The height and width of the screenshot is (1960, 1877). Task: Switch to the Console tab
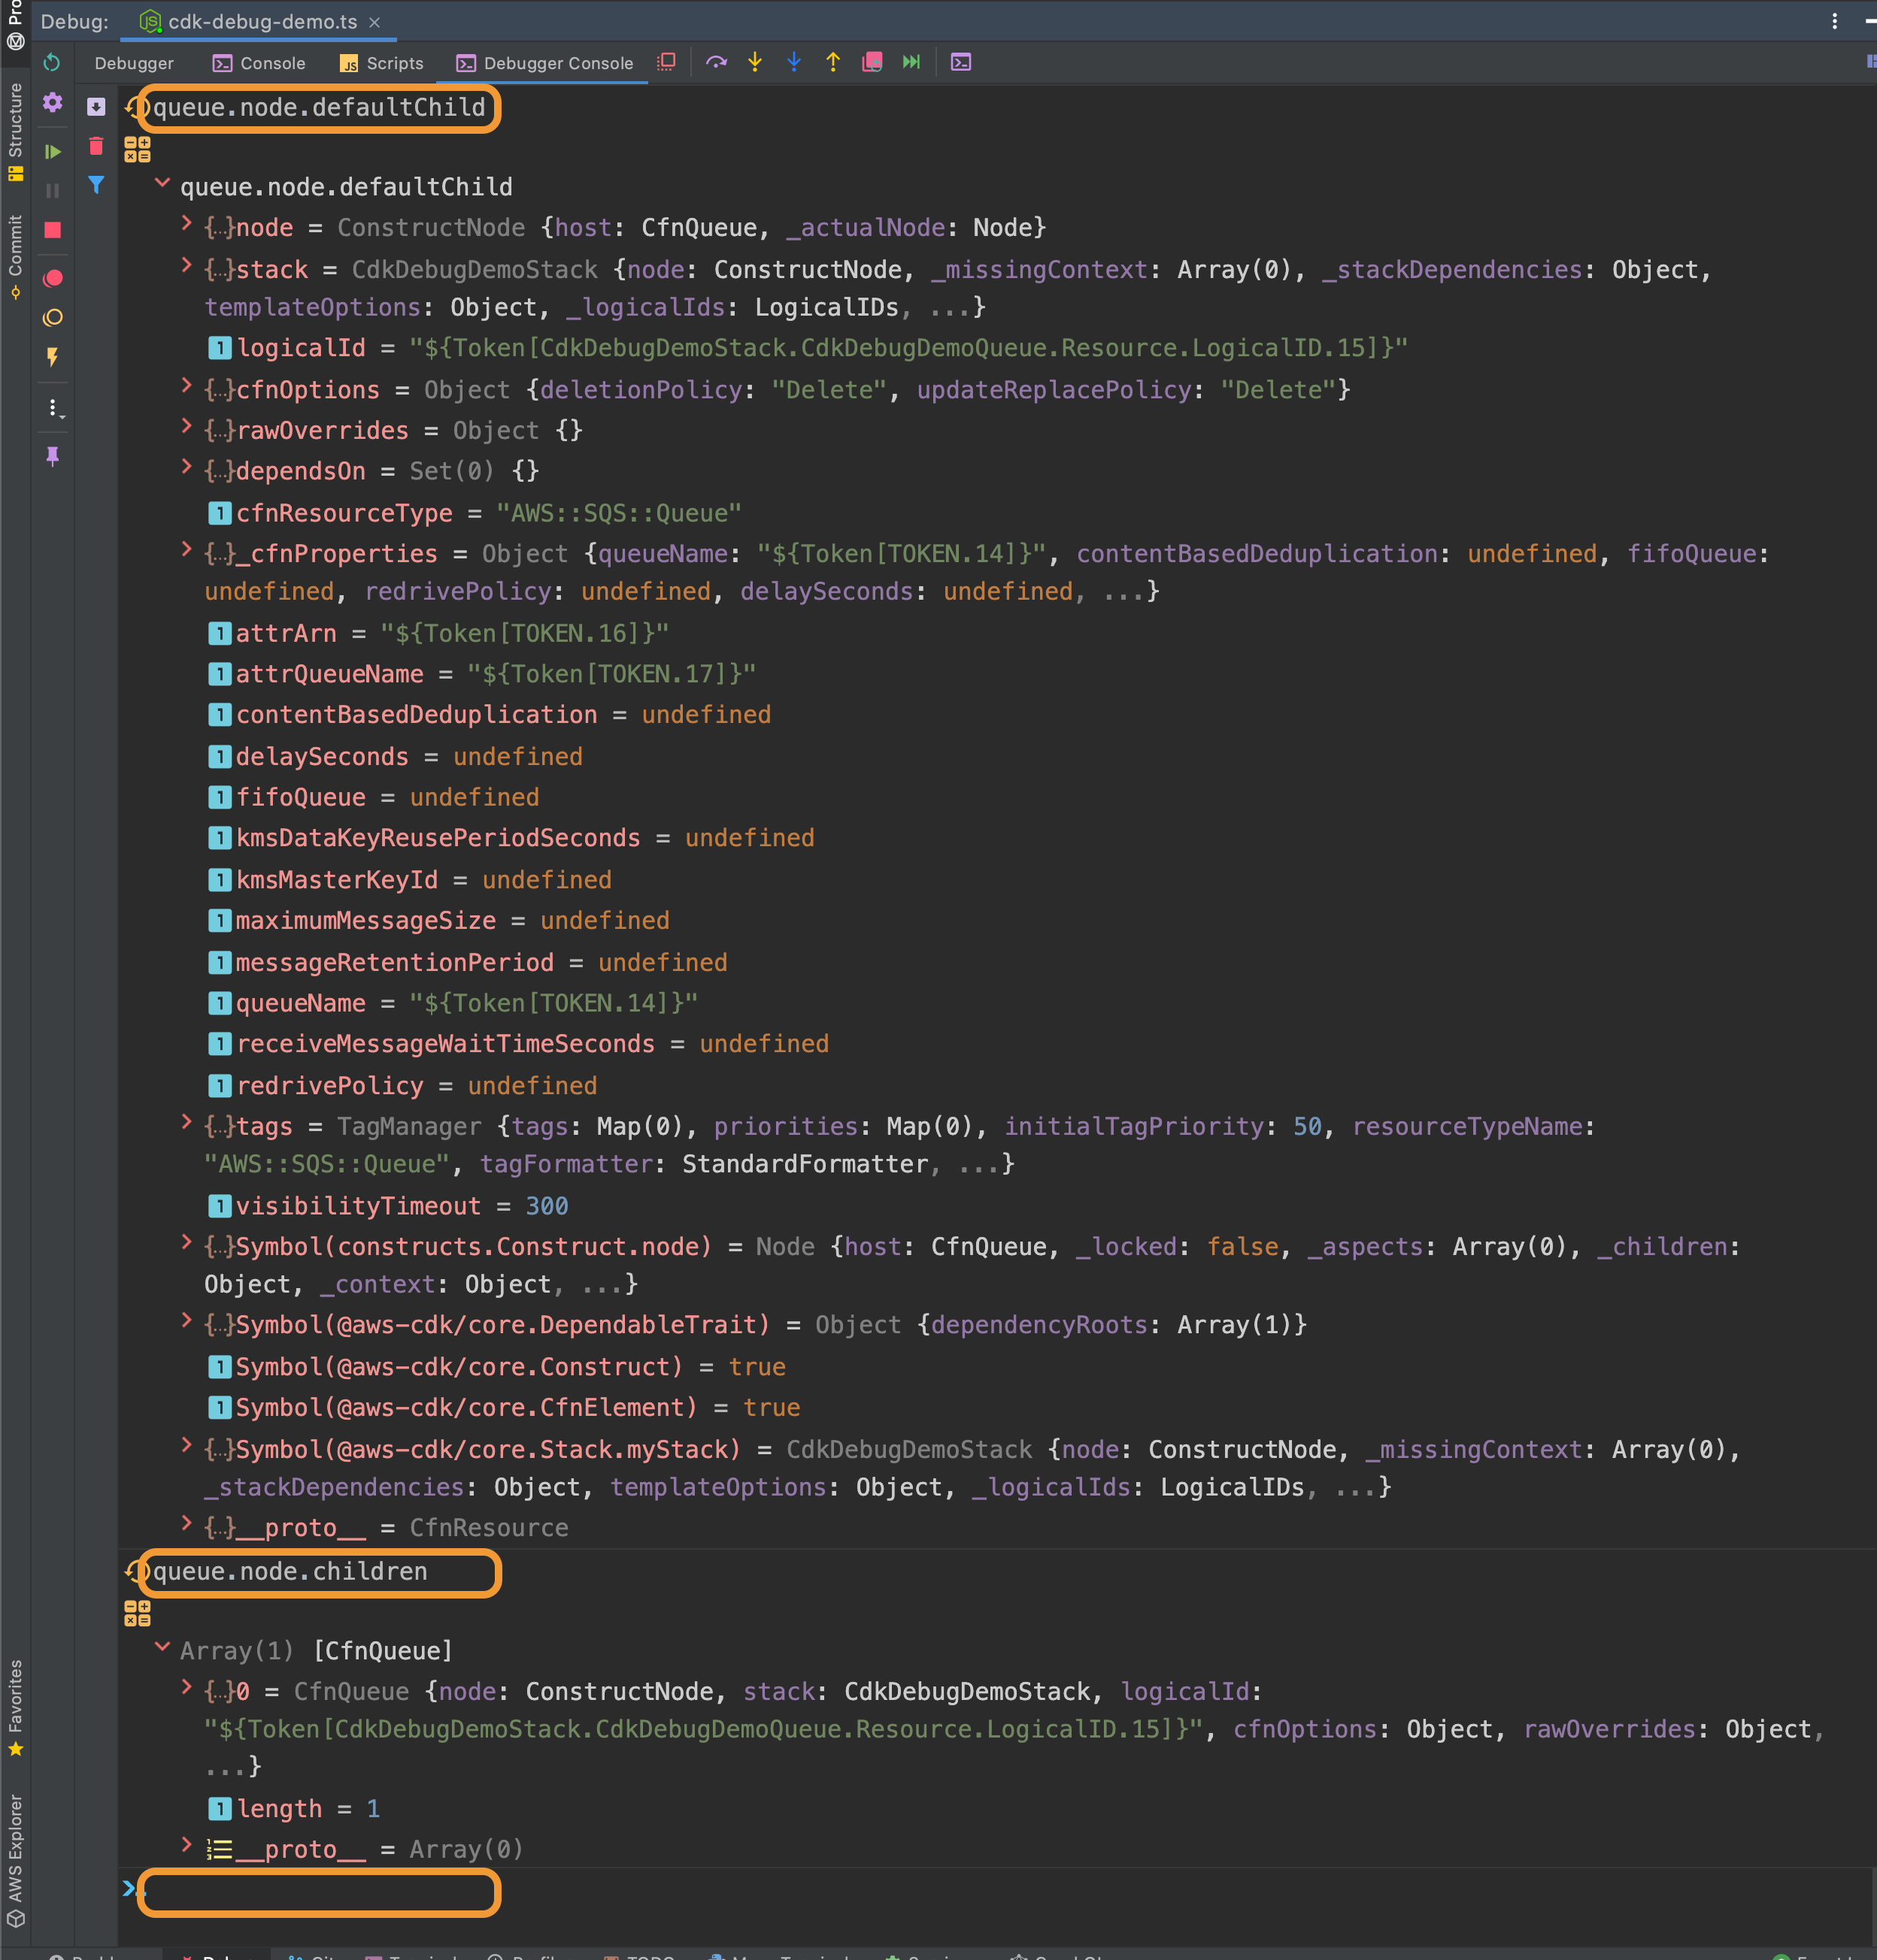pos(258,62)
